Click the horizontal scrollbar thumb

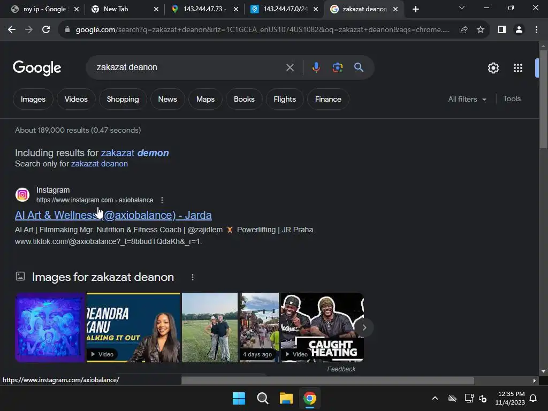coord(328,380)
